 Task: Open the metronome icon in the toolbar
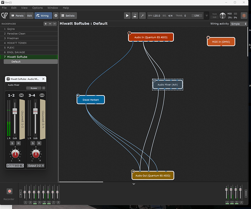click(x=135, y=15)
